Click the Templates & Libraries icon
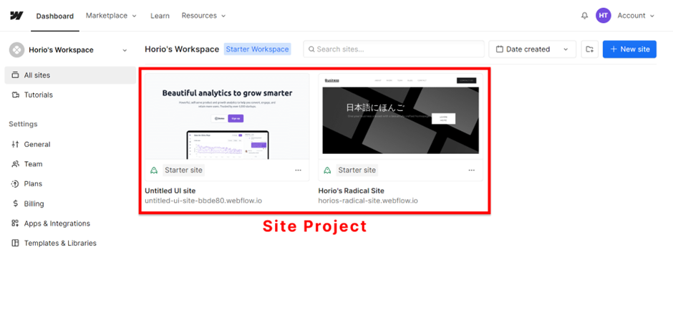Image resolution: width=673 pixels, height=318 pixels. coord(16,243)
